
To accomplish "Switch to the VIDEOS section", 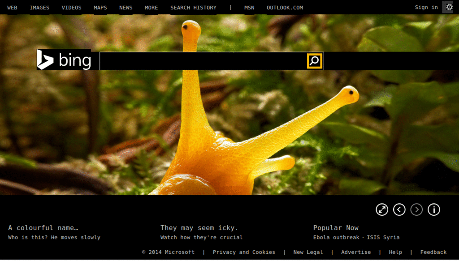I will click(x=71, y=7).
